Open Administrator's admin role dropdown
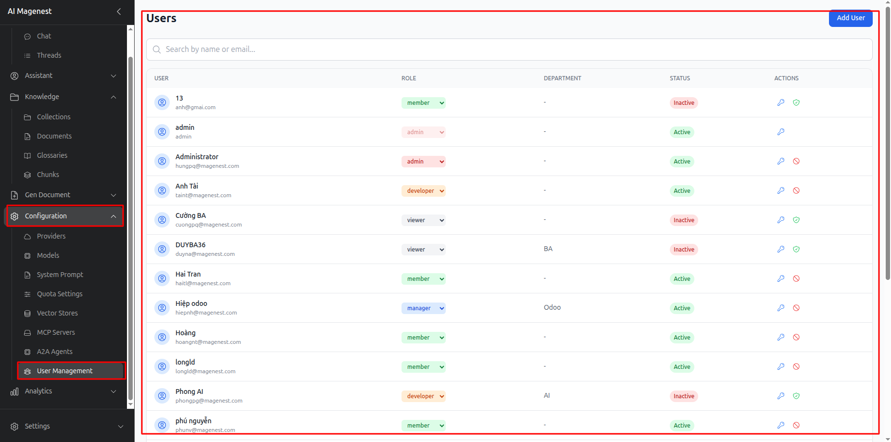The image size is (891, 442). click(424, 162)
